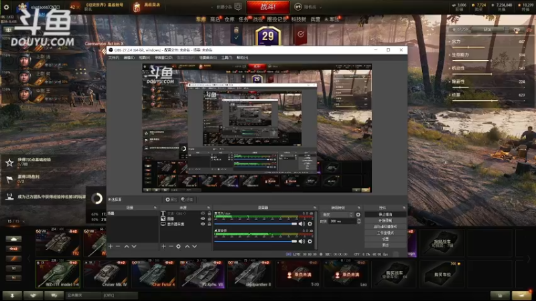This screenshot has height=301, width=536.
Task: Click the transition duration input field
Action: [342, 221]
